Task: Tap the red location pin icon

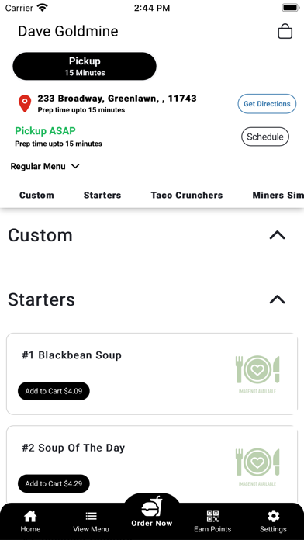Action: [25, 104]
